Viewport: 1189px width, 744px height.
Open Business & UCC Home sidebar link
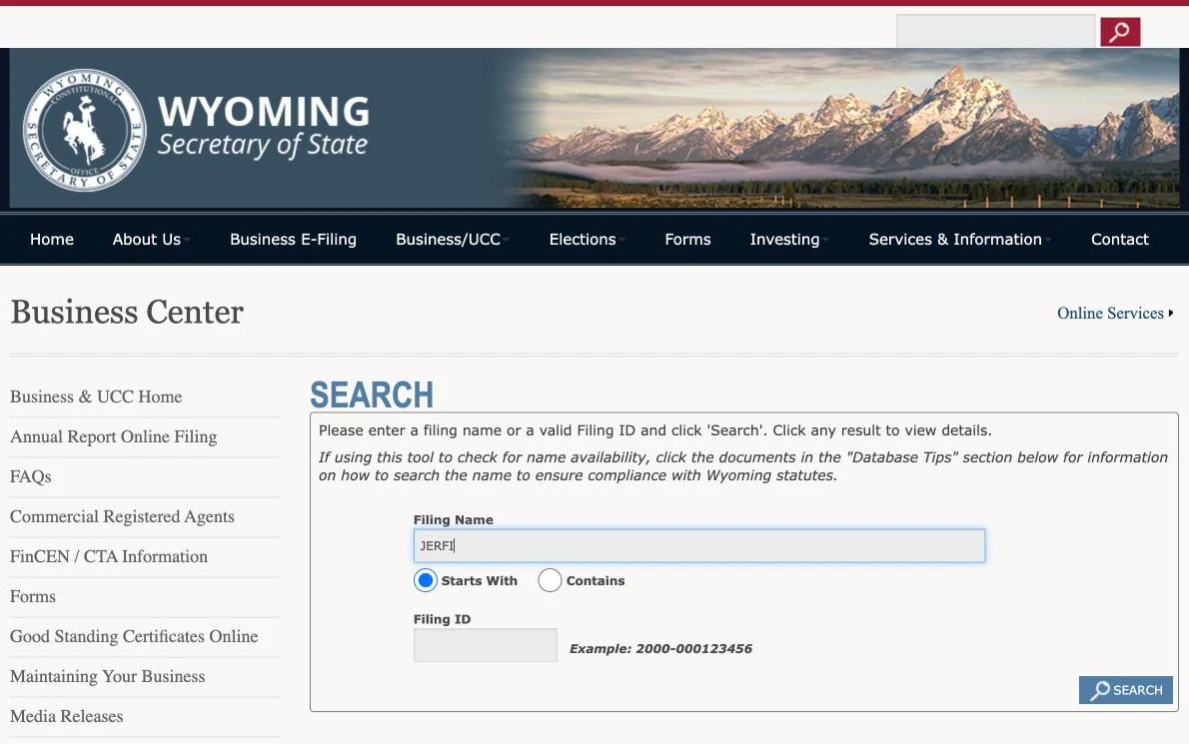coord(96,397)
